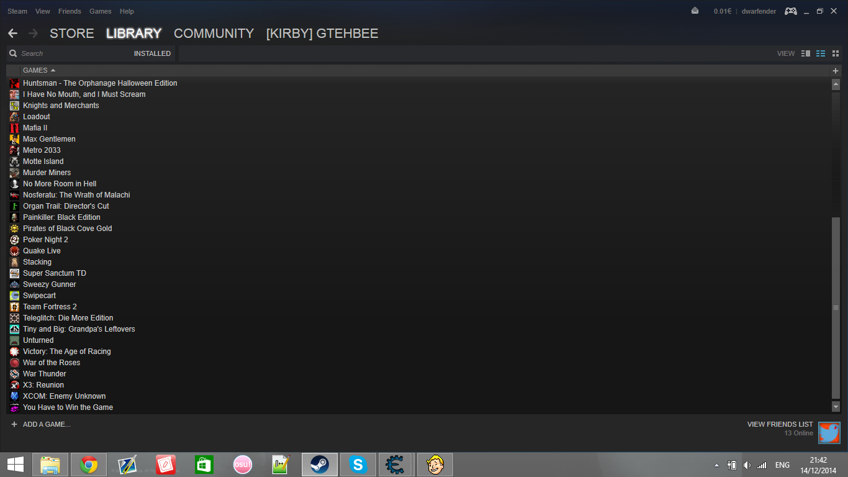Click the Murder Miners icon

14,173
